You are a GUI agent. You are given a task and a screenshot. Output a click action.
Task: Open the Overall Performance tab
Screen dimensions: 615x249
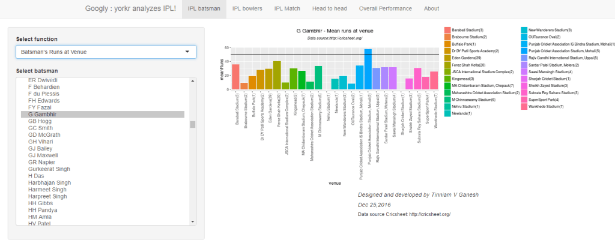[384, 9]
